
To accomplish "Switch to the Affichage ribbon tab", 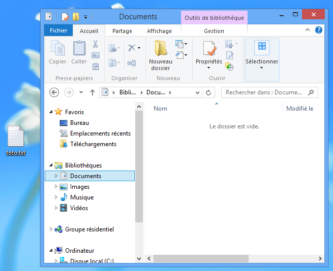I will click(x=159, y=31).
